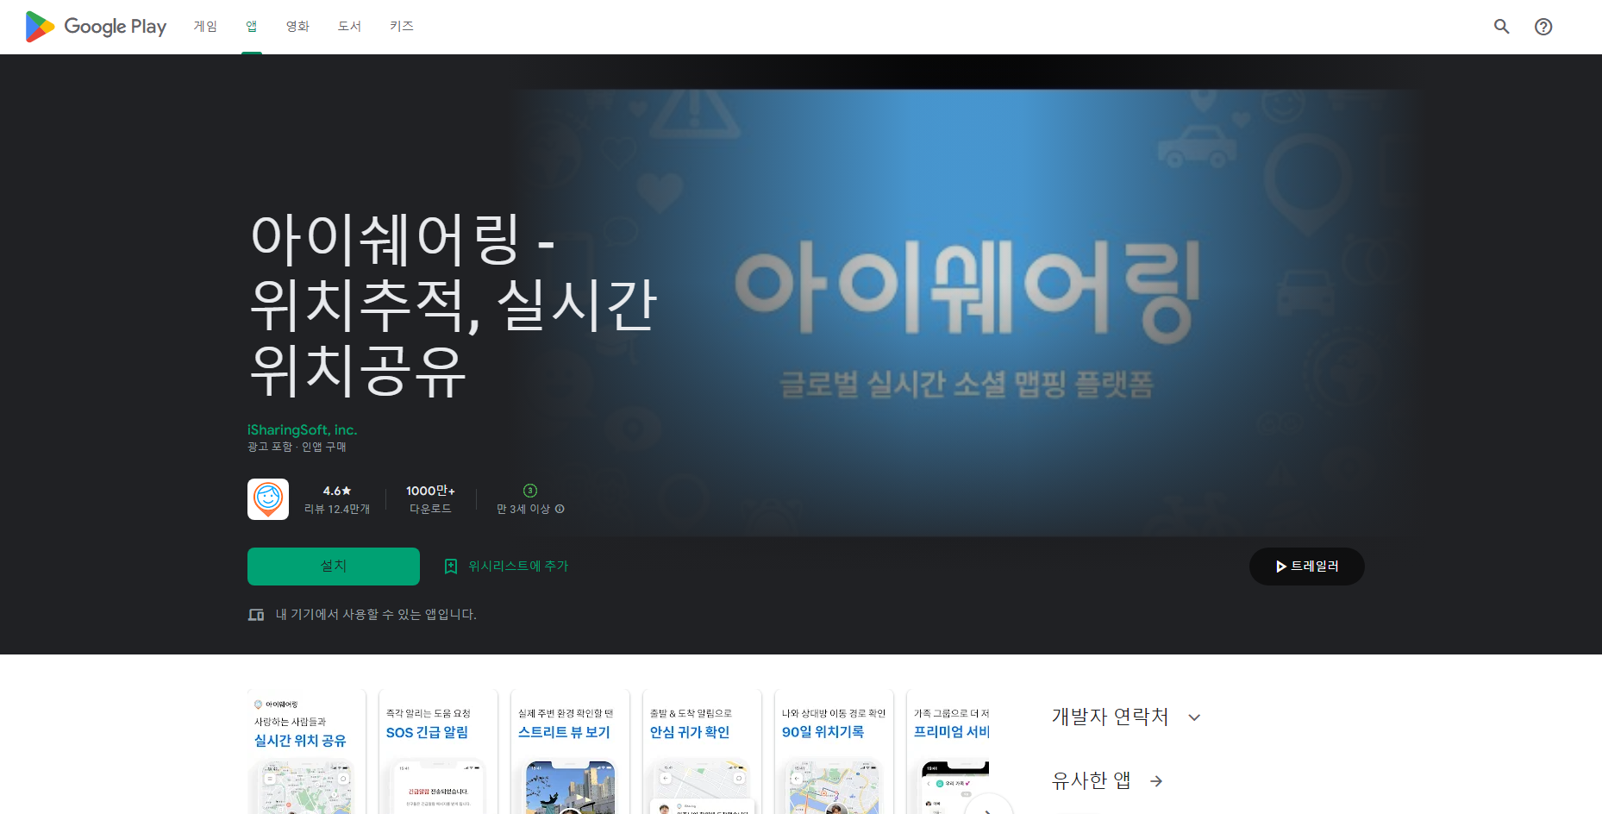The height and width of the screenshot is (814, 1602).
Task: Click the wishlist bookmark icon
Action: click(x=450, y=566)
